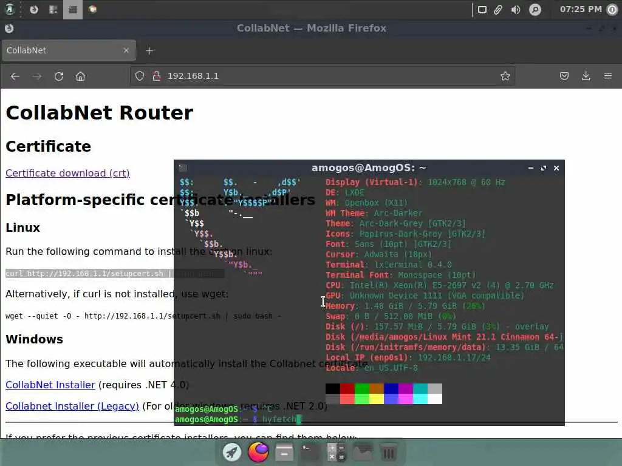Open the search tray icon
This screenshot has height=466, width=622.
[x=535, y=10]
